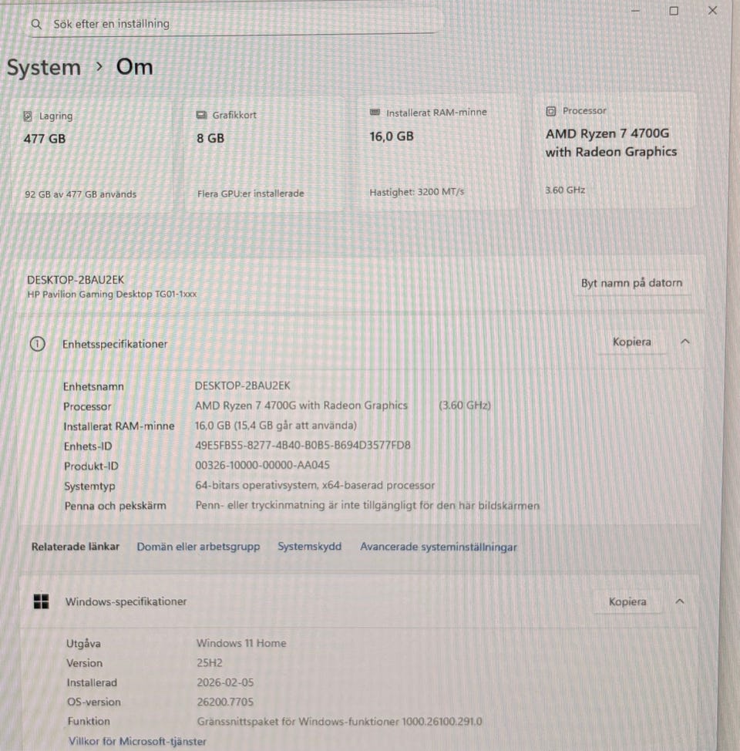Click the Installerat RAM-minne icon
The width and height of the screenshot is (740, 751).
(x=375, y=113)
